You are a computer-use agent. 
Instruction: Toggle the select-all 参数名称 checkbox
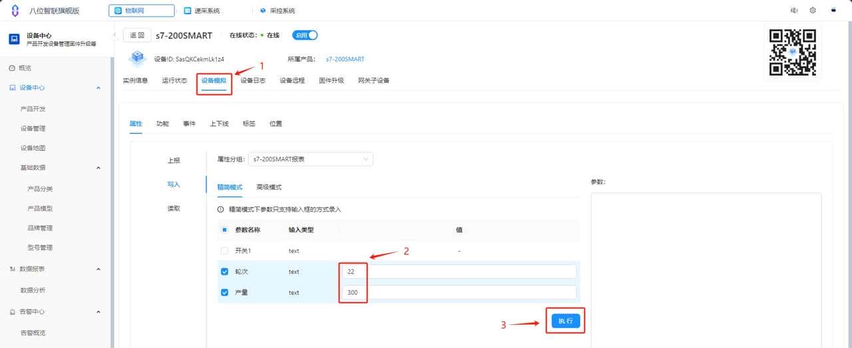tap(224, 230)
